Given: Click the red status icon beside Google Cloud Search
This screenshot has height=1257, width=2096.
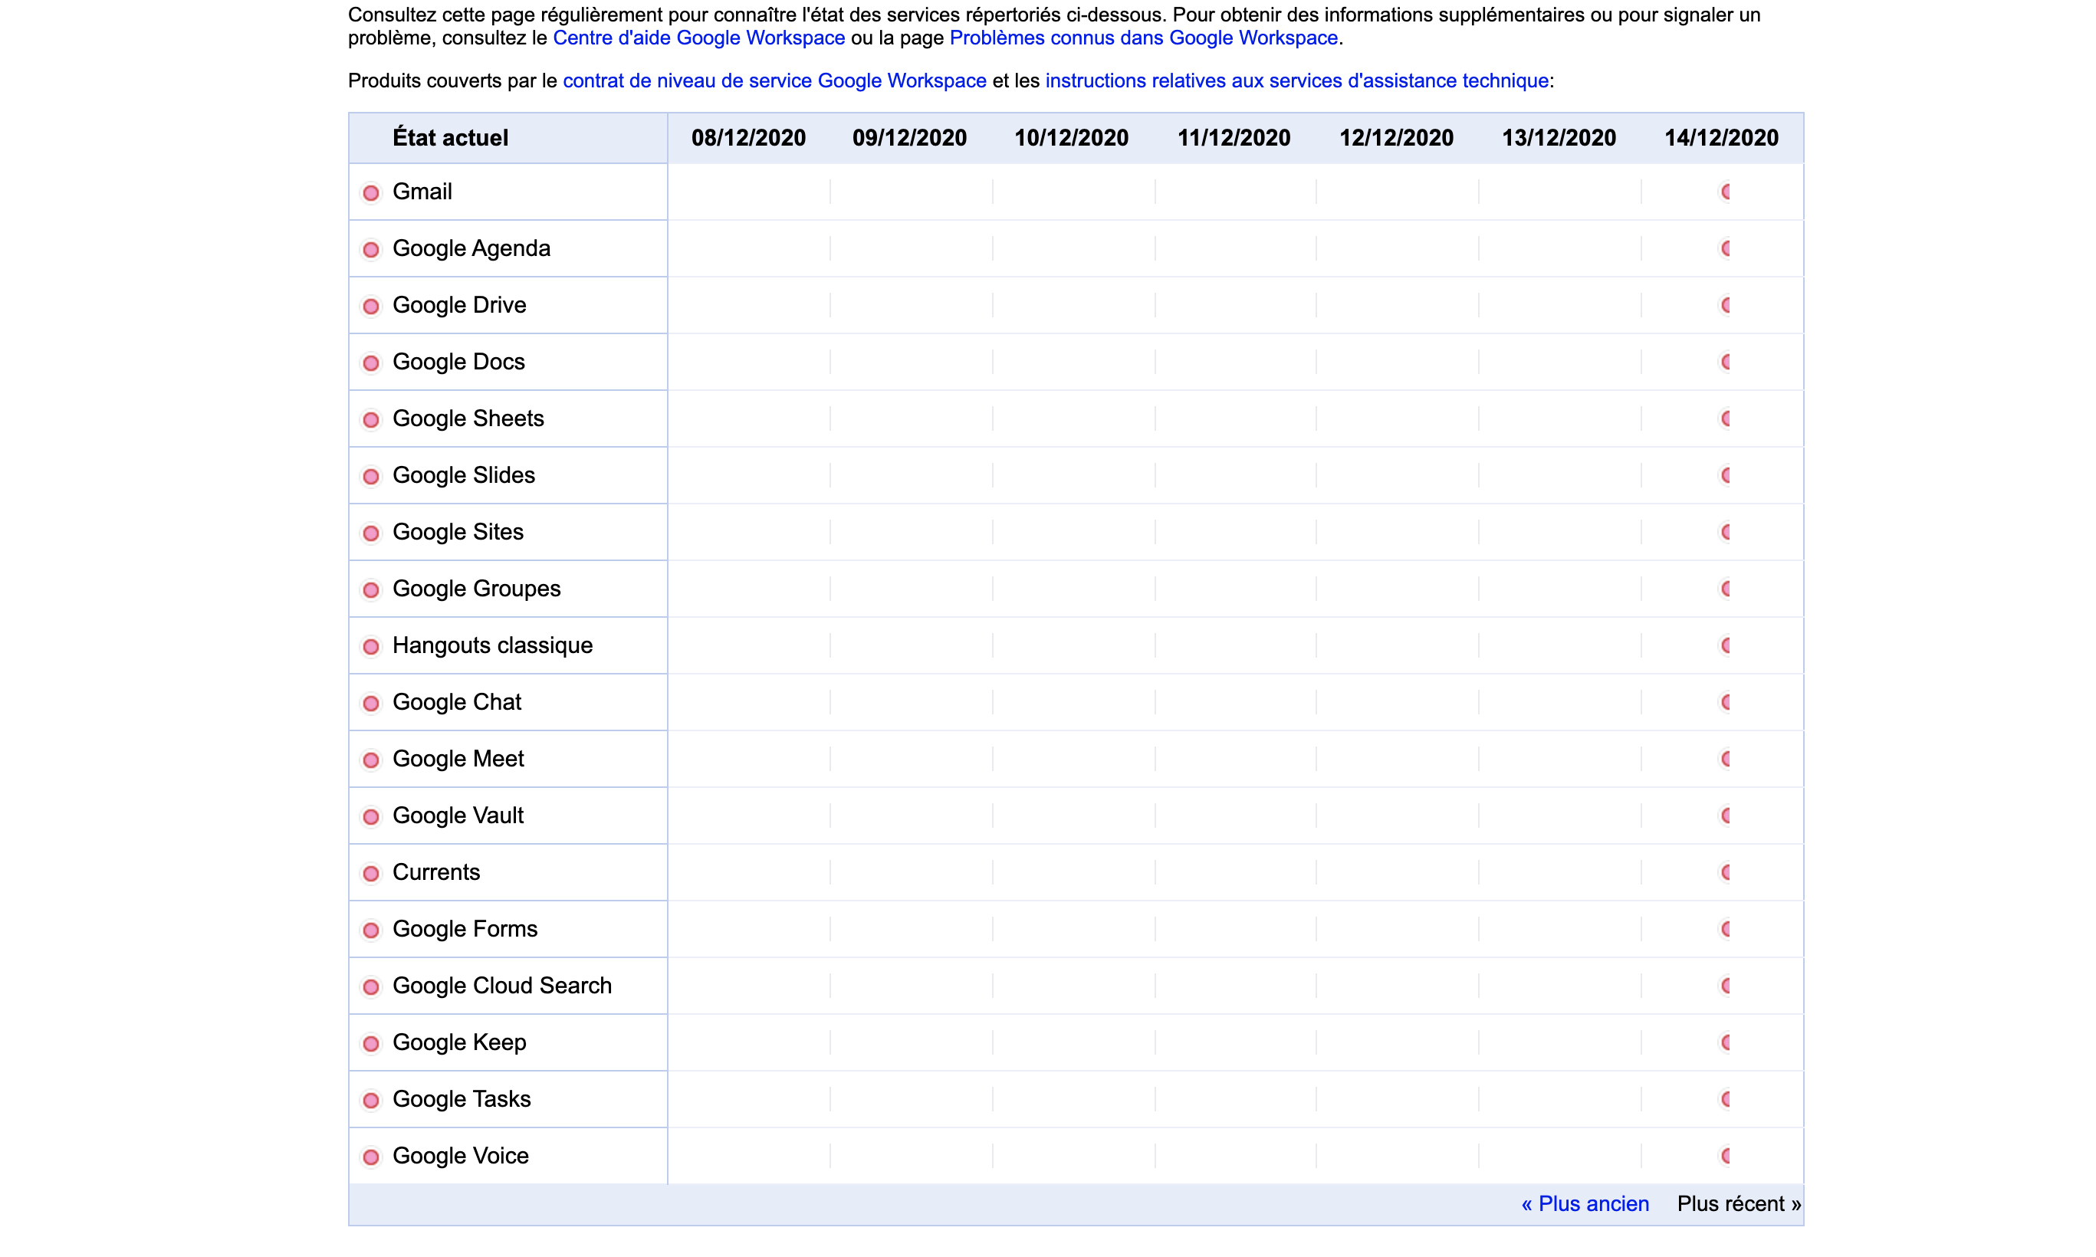Looking at the screenshot, I should point(371,988).
